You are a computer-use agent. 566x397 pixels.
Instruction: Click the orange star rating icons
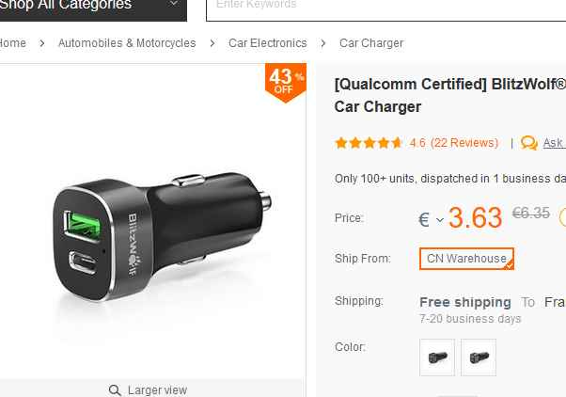click(369, 143)
